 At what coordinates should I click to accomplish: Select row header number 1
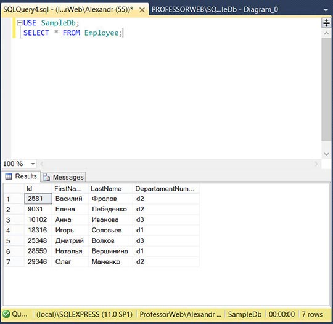pyautogui.click(x=14, y=199)
